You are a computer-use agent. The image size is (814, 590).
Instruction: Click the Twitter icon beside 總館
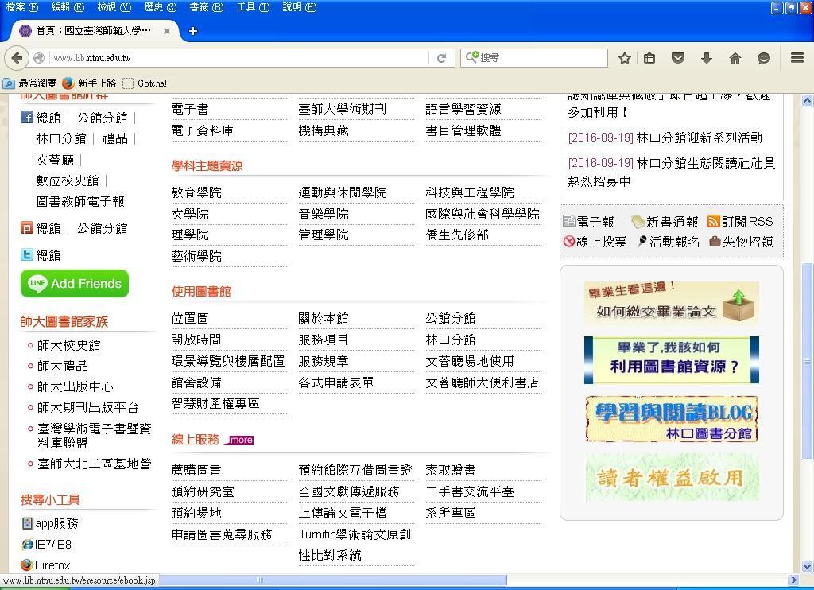[x=27, y=255]
